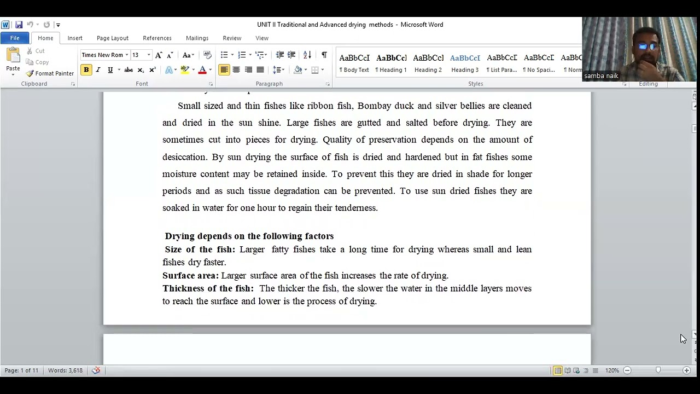The width and height of the screenshot is (700, 394).
Task: Click the Numbering list icon
Action: 242,55
